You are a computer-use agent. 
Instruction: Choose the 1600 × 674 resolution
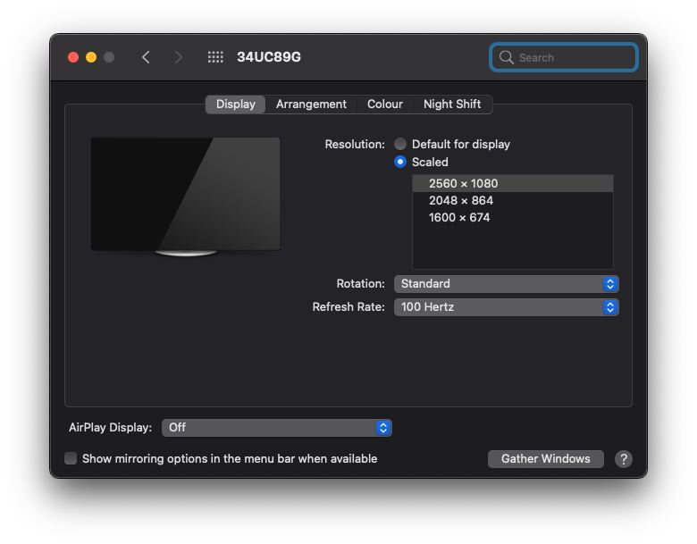(513, 217)
